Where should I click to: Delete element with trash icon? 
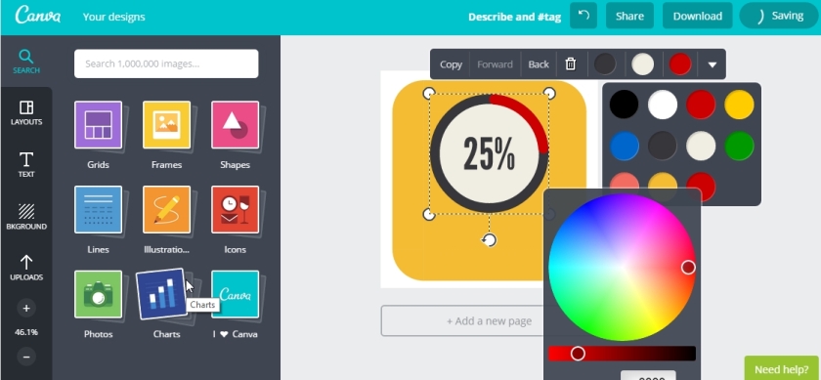point(571,63)
